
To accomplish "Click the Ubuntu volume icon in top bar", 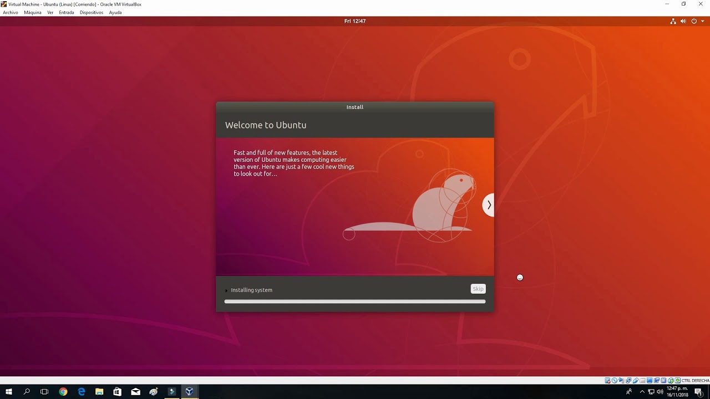I will click(x=683, y=21).
